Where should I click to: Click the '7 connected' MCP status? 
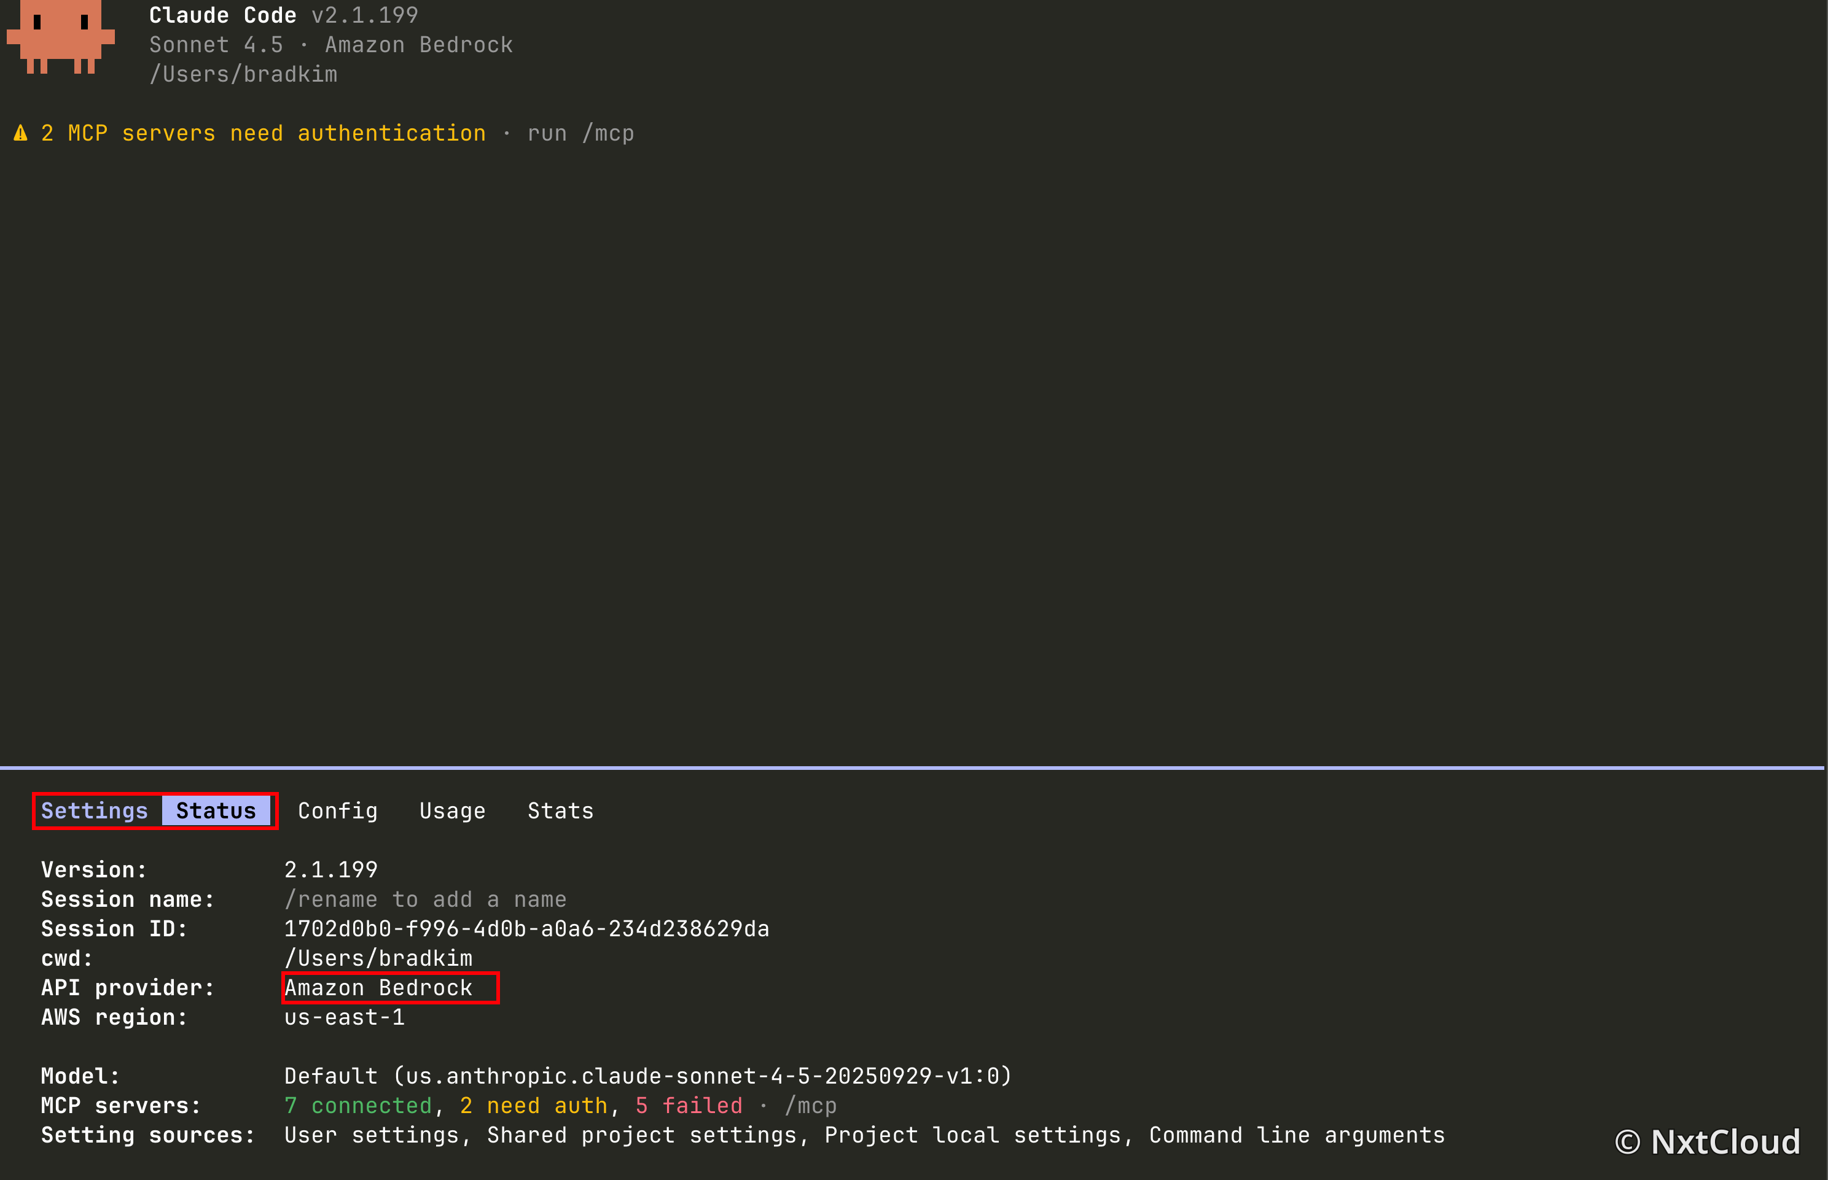tap(358, 1106)
